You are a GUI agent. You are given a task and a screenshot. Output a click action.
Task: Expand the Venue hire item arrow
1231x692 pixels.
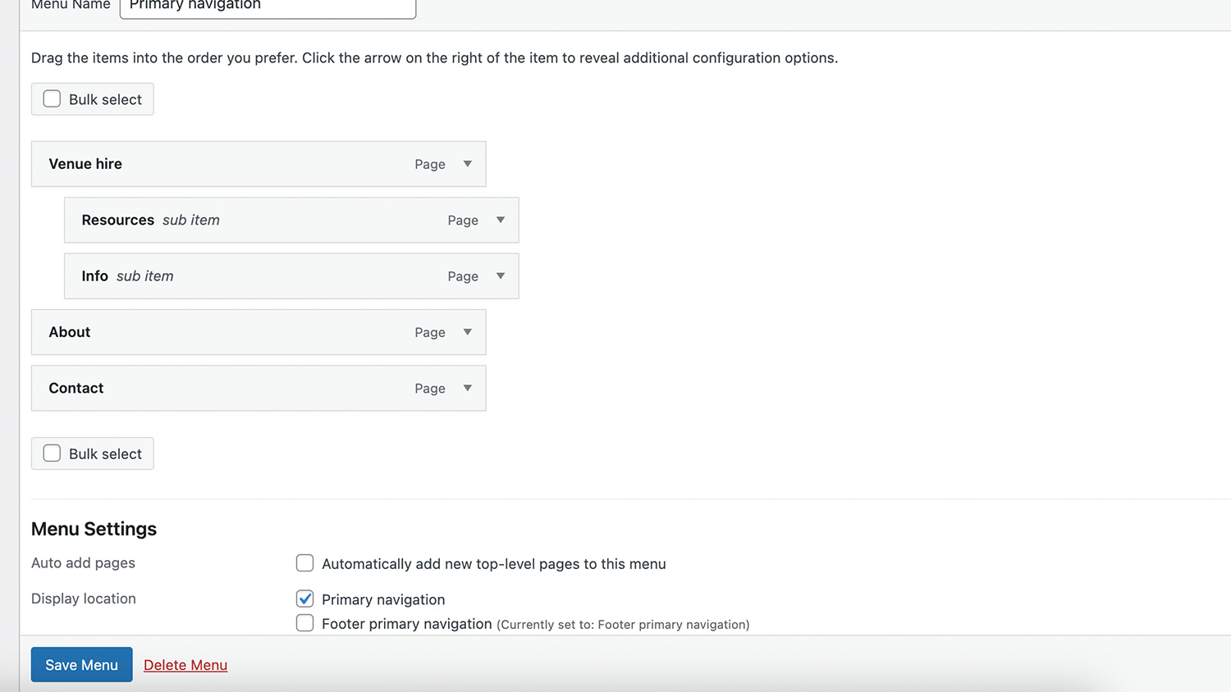coord(467,164)
